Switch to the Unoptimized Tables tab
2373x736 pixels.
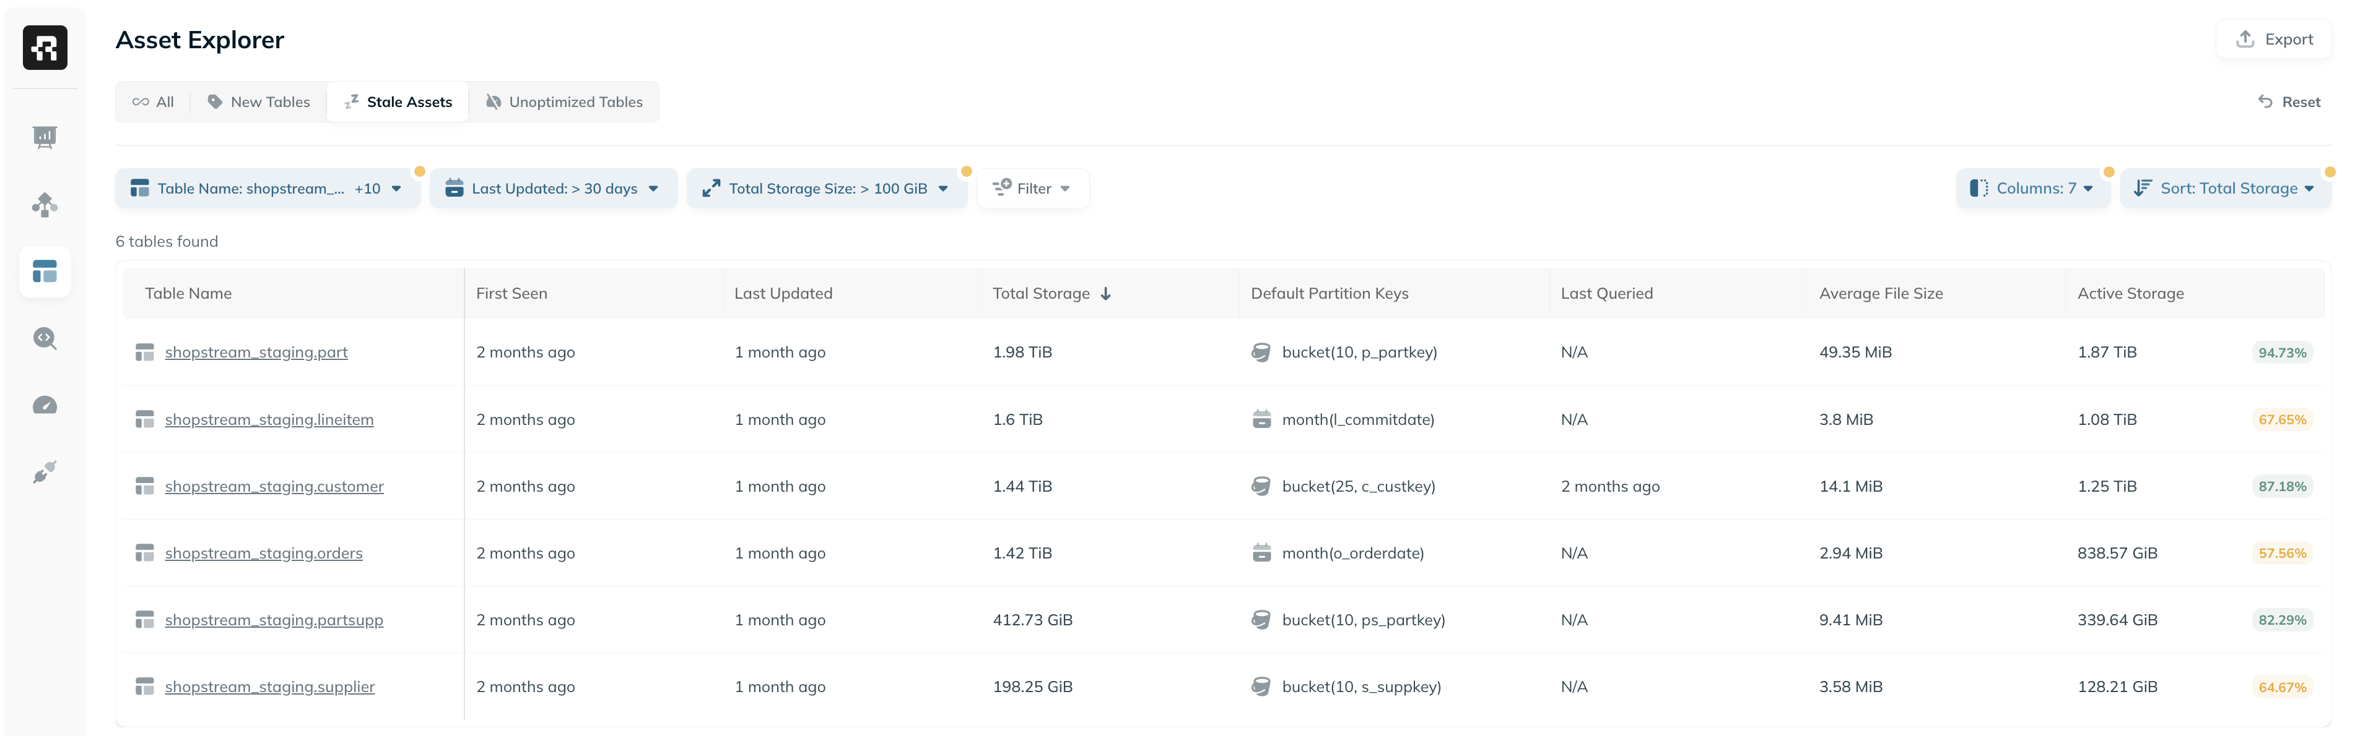tap(565, 101)
